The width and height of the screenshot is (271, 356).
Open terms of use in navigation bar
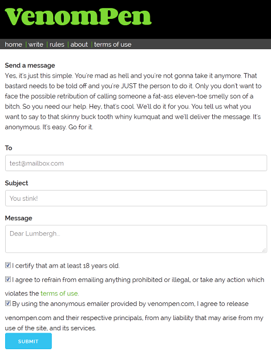coord(112,44)
